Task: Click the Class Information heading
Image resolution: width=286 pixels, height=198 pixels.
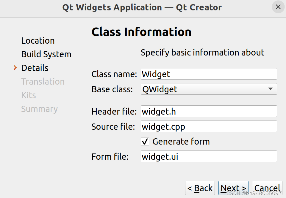Action: pos(142,32)
